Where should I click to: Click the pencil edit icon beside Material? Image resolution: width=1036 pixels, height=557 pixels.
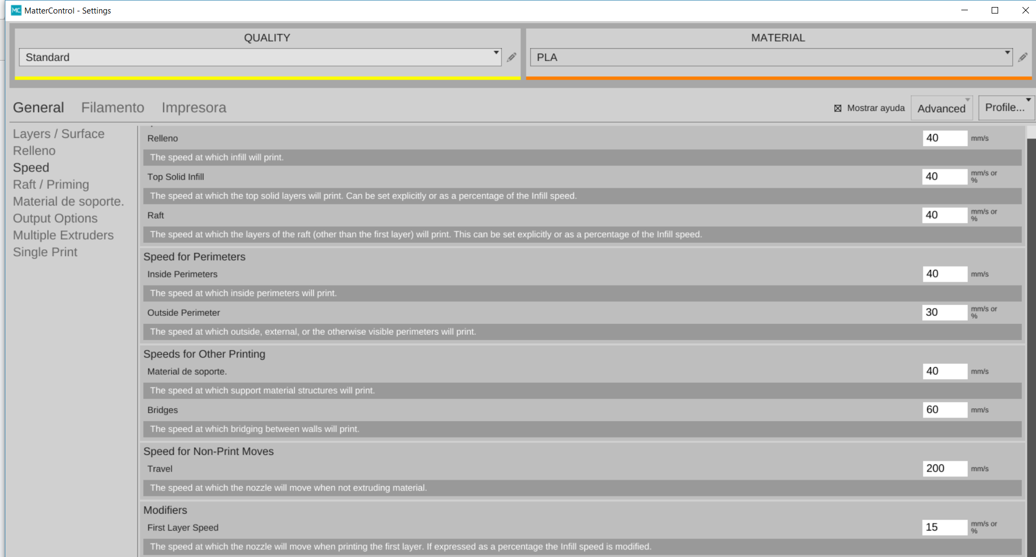pos(1022,57)
